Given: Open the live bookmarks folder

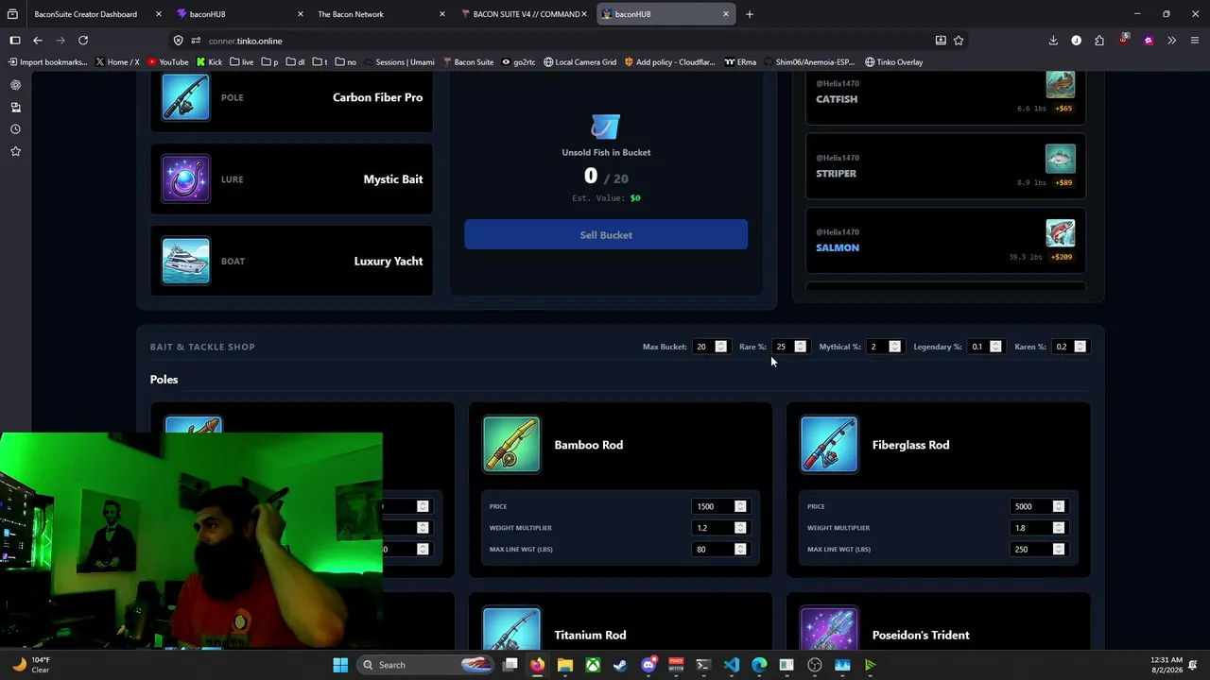Looking at the screenshot, I should 241,62.
